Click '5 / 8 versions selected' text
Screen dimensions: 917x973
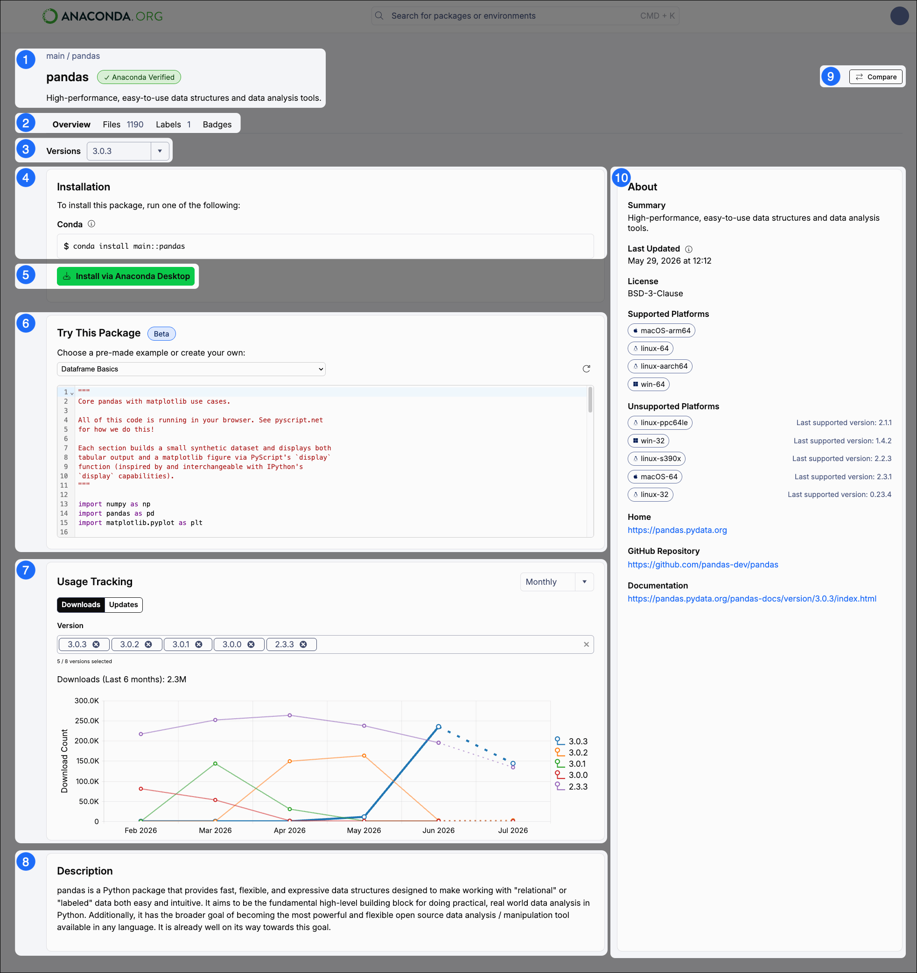point(84,662)
